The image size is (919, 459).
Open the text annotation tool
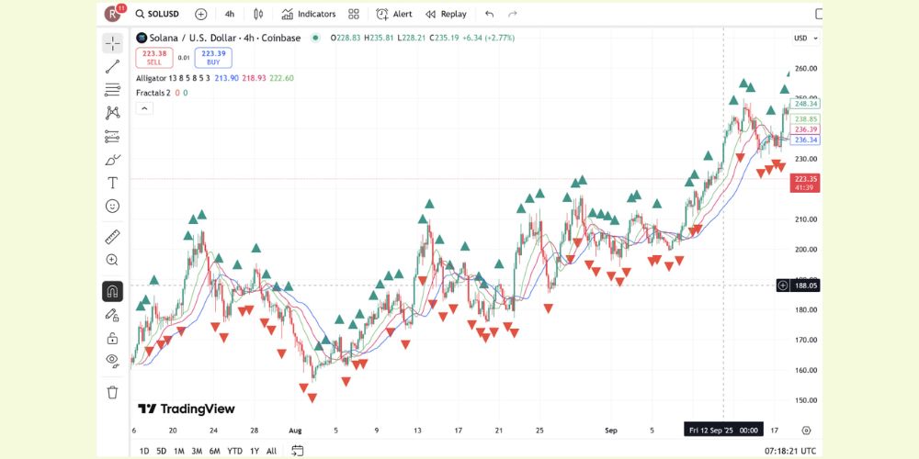pos(112,183)
